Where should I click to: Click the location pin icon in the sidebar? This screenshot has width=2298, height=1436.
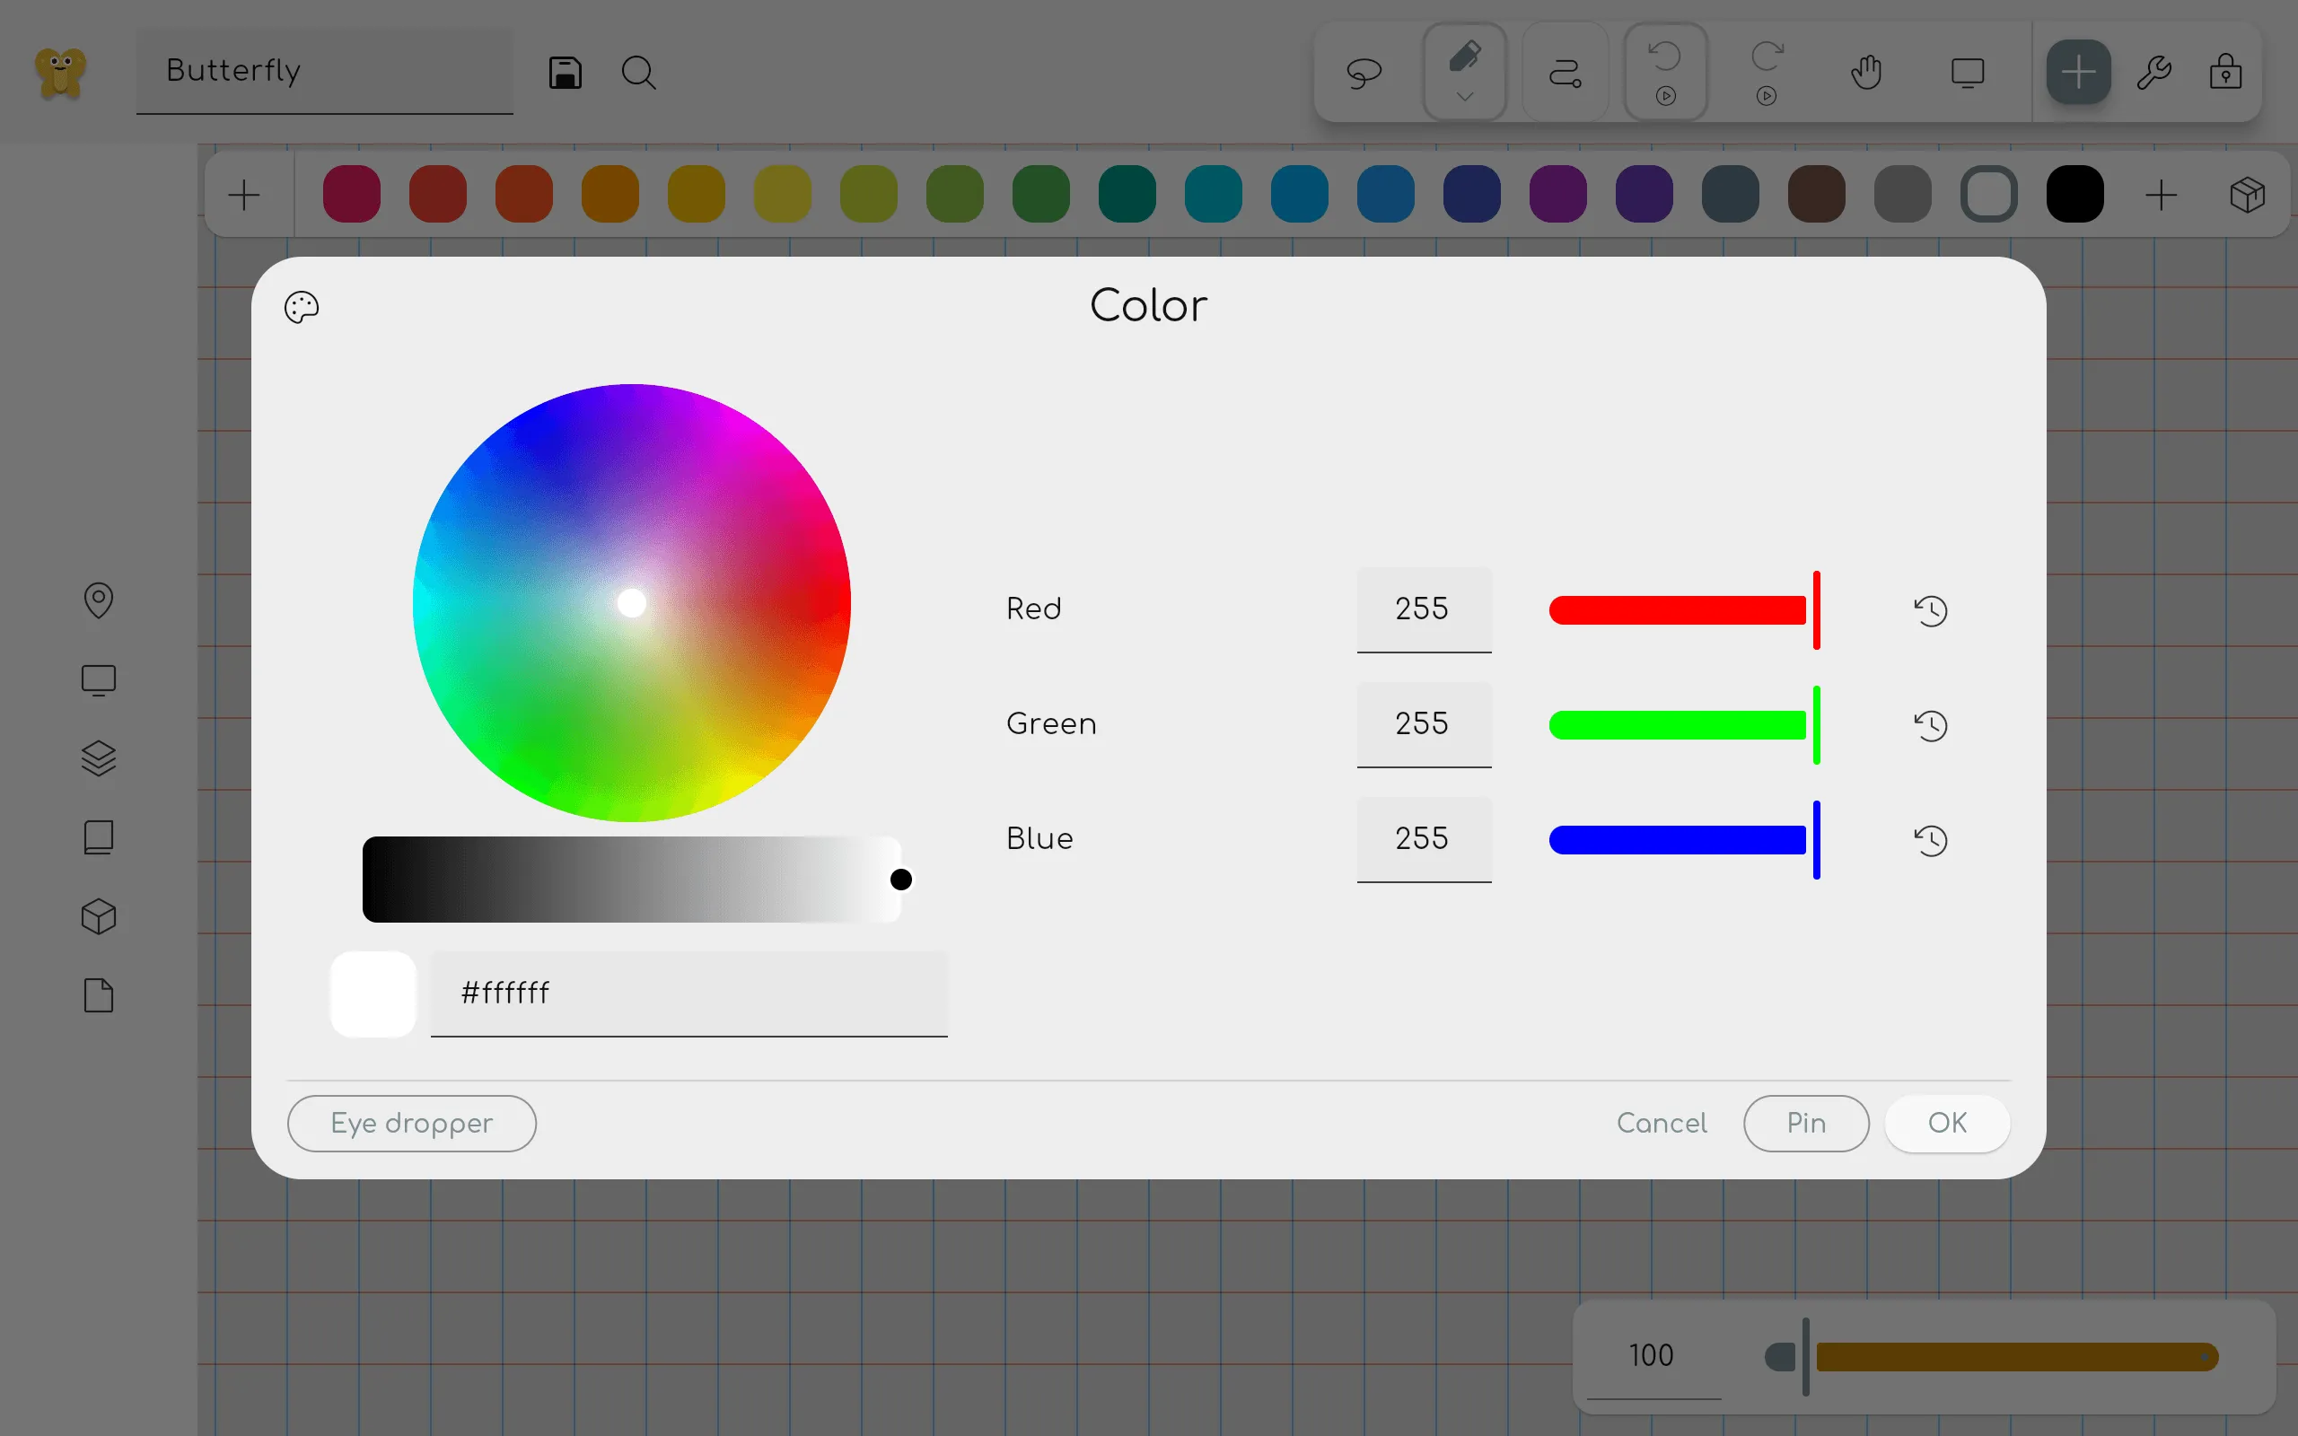pos(99,600)
